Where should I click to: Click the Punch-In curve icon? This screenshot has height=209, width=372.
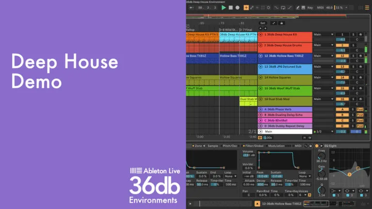pyautogui.click(x=276, y=8)
